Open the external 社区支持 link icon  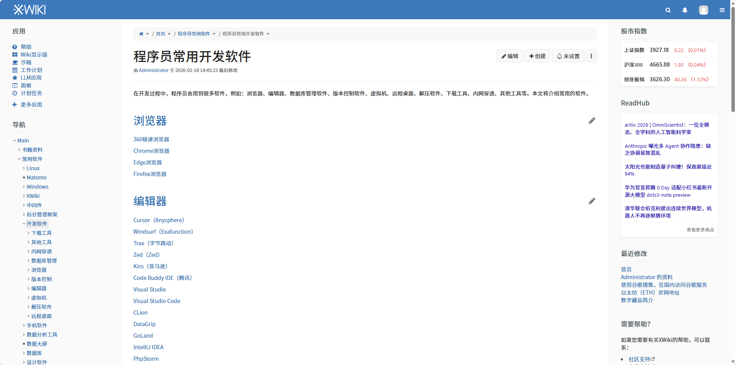tap(653, 359)
